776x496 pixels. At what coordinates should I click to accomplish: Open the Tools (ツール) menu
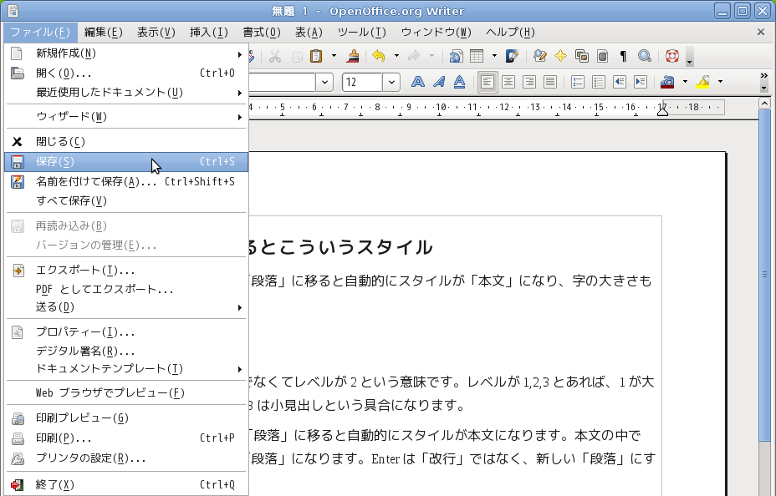[361, 33]
